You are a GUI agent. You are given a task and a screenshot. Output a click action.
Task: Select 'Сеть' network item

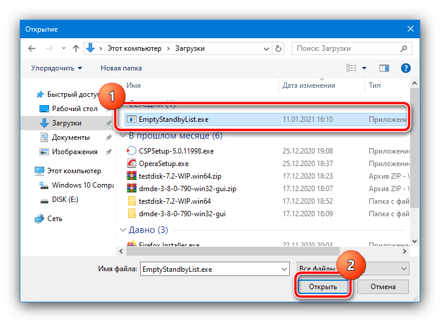pos(48,219)
